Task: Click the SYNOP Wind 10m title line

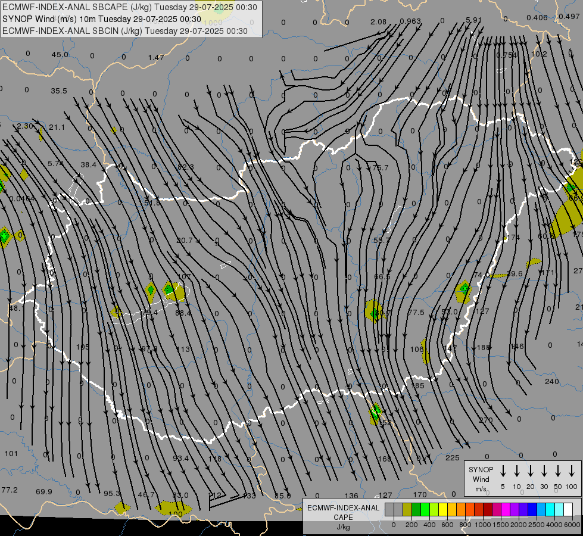Action: [x=101, y=19]
